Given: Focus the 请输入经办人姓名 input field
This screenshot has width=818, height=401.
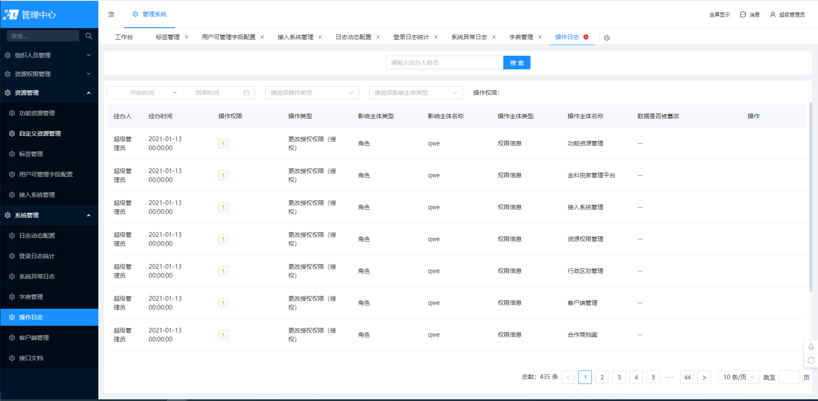Looking at the screenshot, I should point(445,63).
